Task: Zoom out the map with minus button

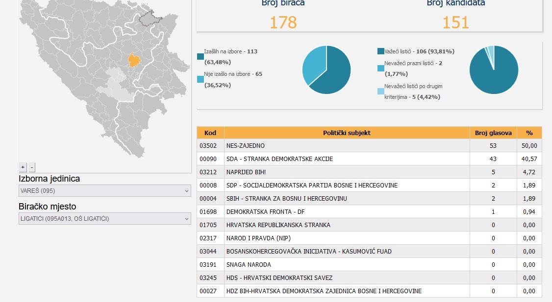Action: (x=32, y=167)
